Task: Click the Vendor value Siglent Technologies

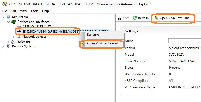Action: 185,48
